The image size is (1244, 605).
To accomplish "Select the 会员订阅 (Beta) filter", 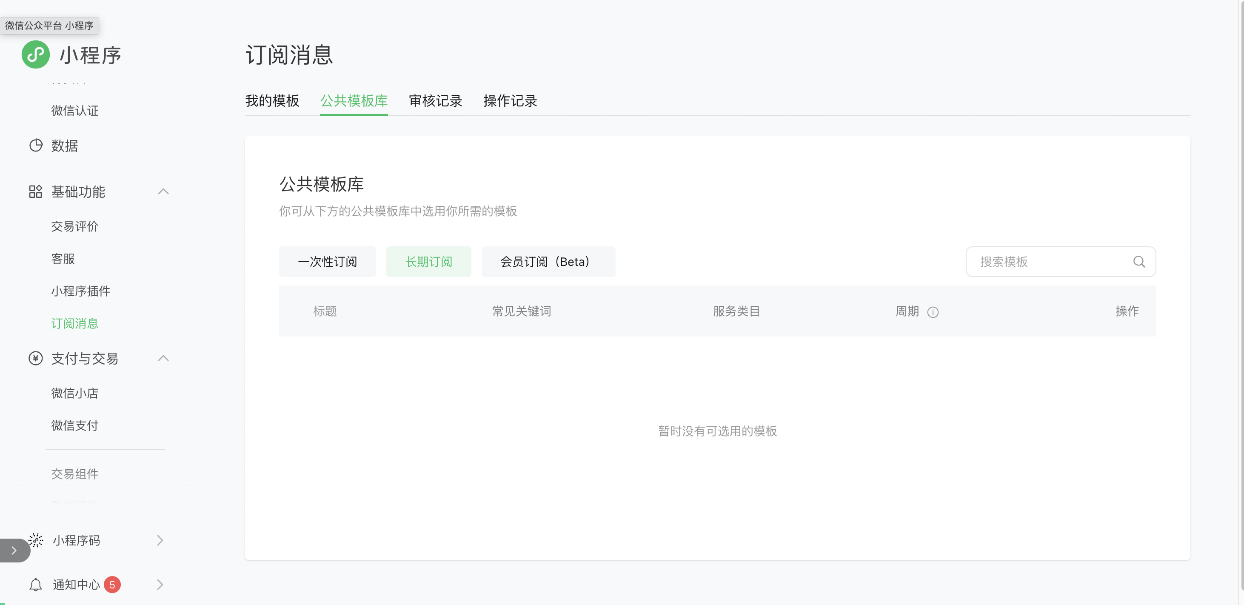I will 548,262.
